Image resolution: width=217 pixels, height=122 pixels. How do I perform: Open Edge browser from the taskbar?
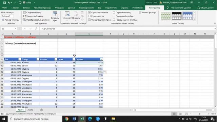click(90, 119)
